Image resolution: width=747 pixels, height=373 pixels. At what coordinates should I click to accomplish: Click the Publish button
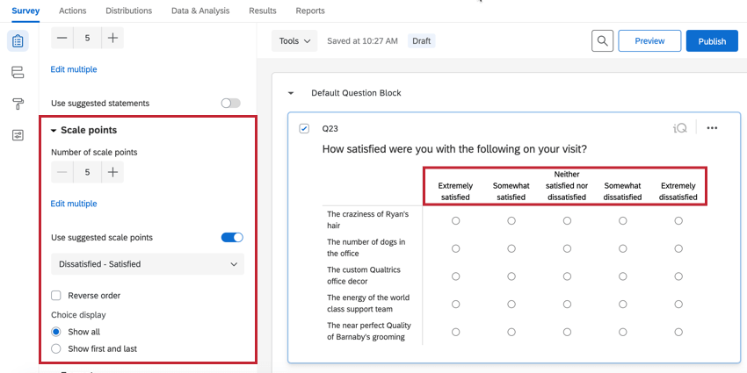712,41
